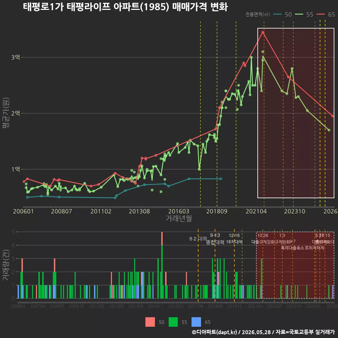Screen dimensions: 338x338
Task: Select the blue 65 swatch in bottom legend
Action: click(x=196, y=322)
